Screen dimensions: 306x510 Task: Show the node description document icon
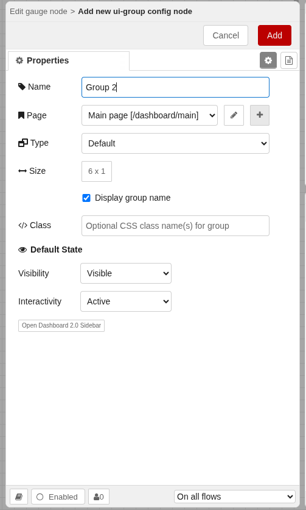289,60
